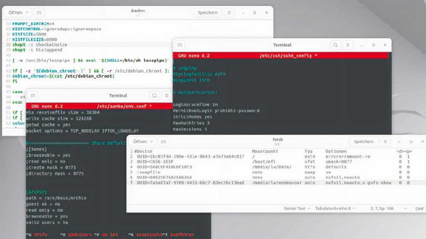
Task: Create new document tab in fstab editor
Action: pos(163,142)
